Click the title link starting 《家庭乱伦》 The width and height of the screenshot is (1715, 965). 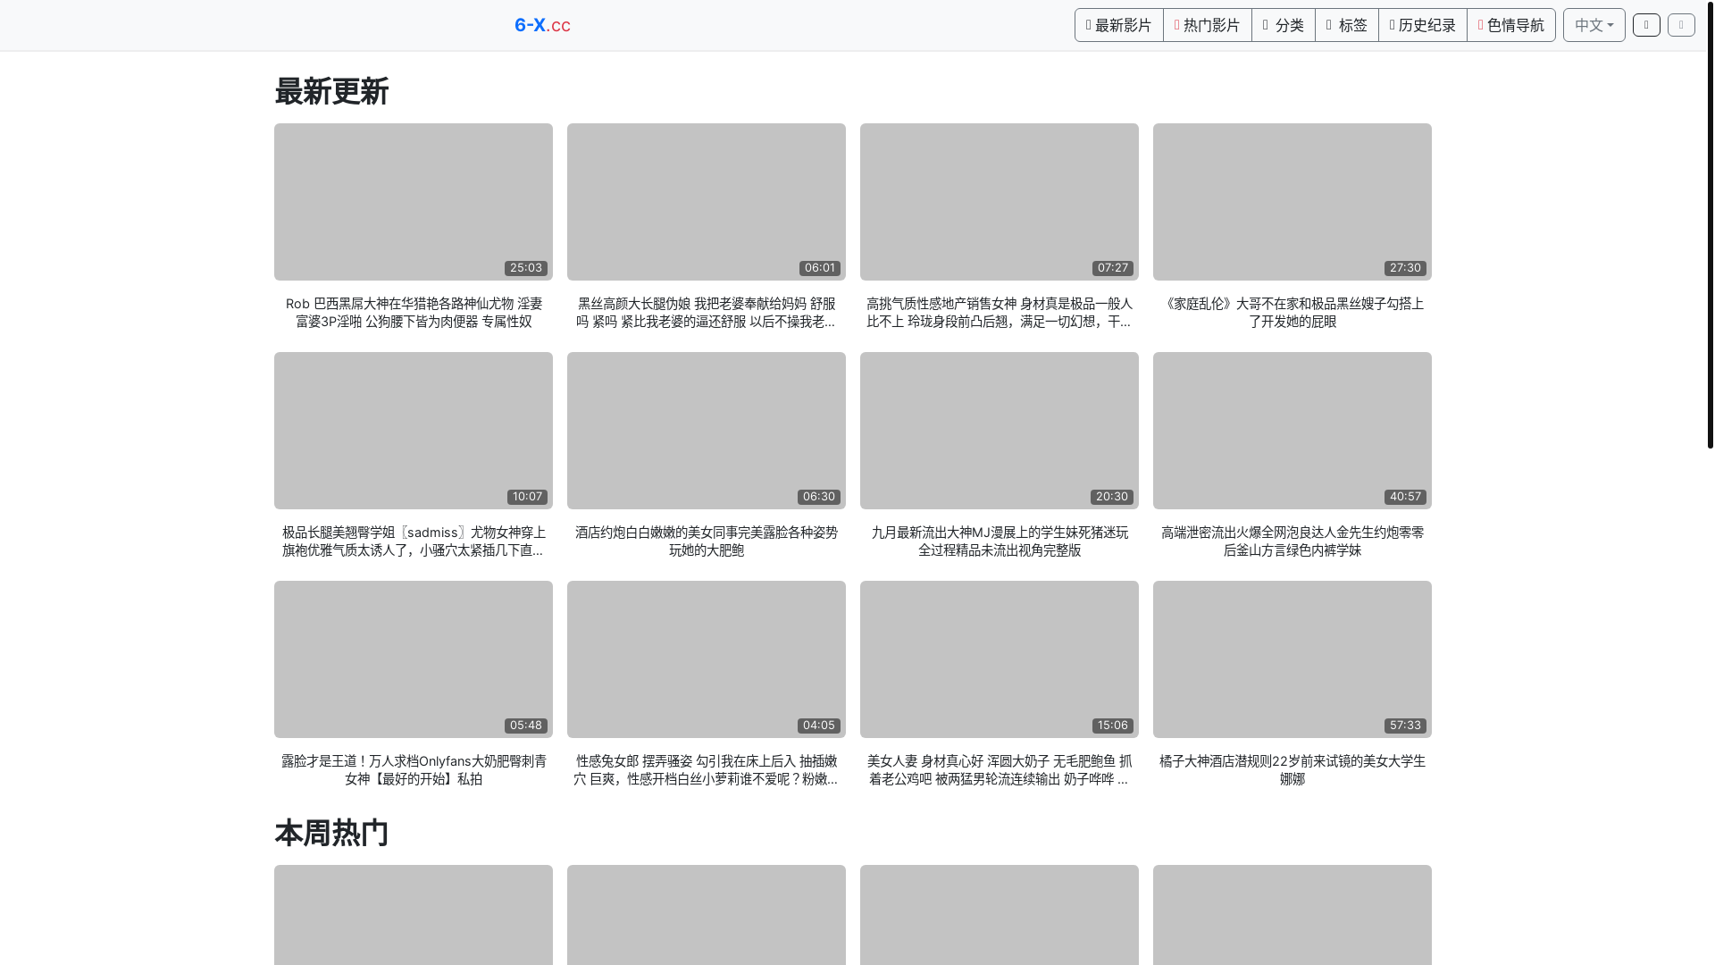point(1293,313)
